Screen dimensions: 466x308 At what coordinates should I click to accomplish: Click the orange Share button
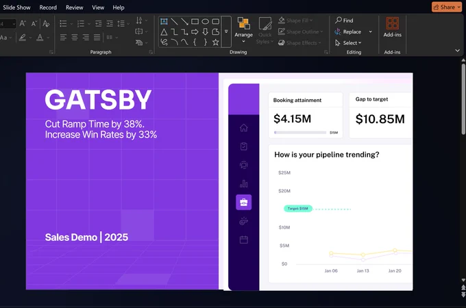pos(447,7)
